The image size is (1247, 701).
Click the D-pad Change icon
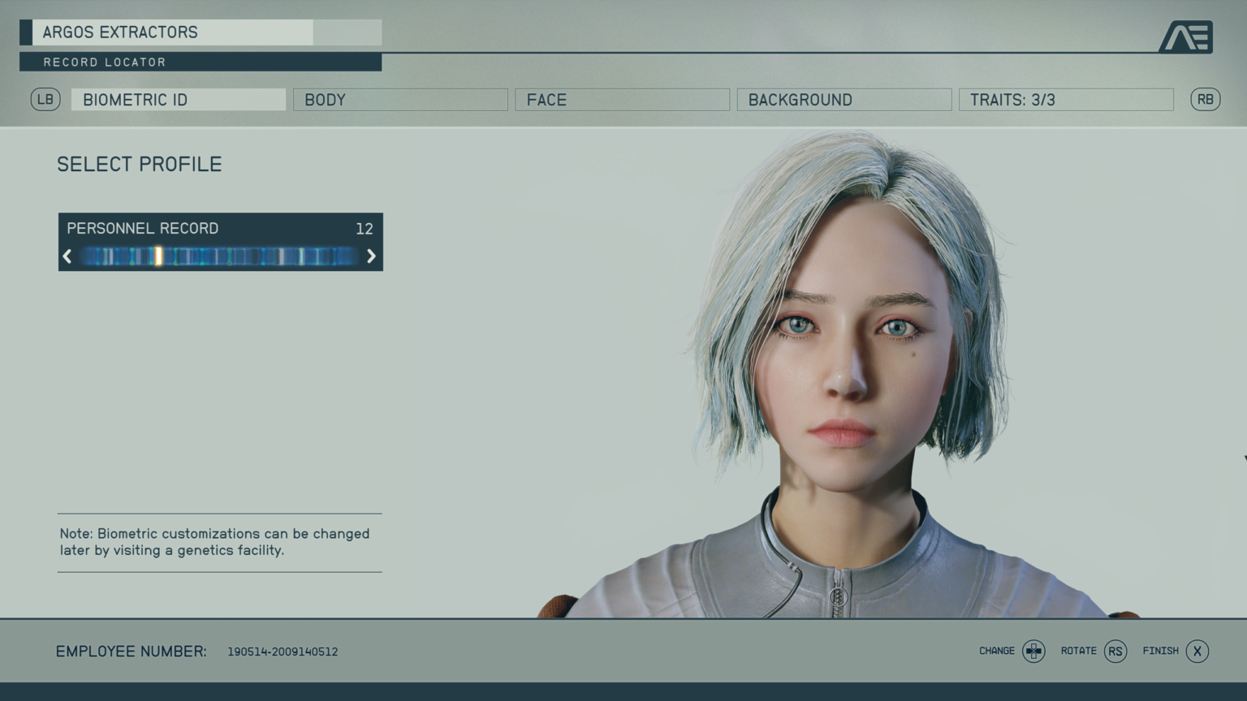click(1034, 652)
